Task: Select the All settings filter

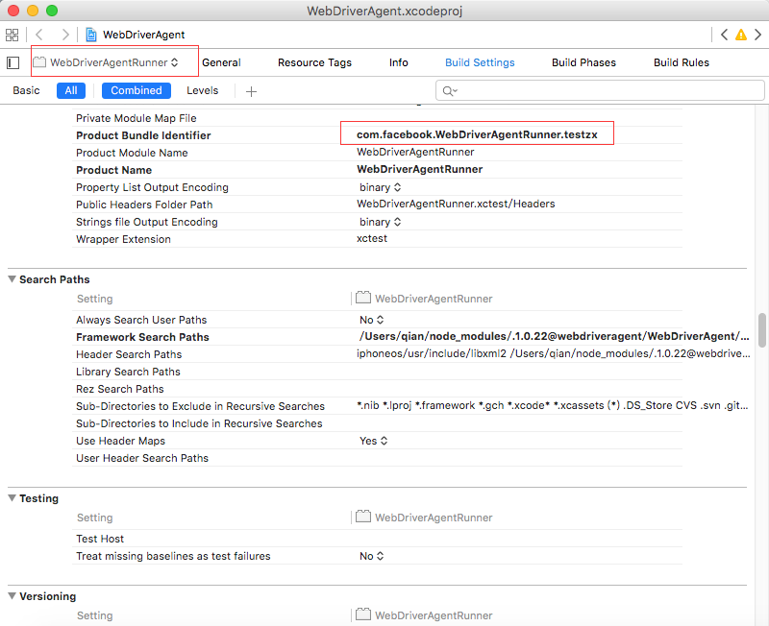Action: coord(71,90)
